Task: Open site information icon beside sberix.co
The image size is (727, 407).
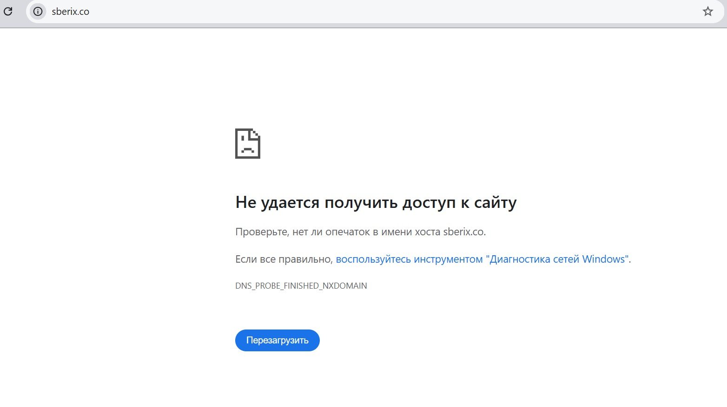Action: click(38, 12)
